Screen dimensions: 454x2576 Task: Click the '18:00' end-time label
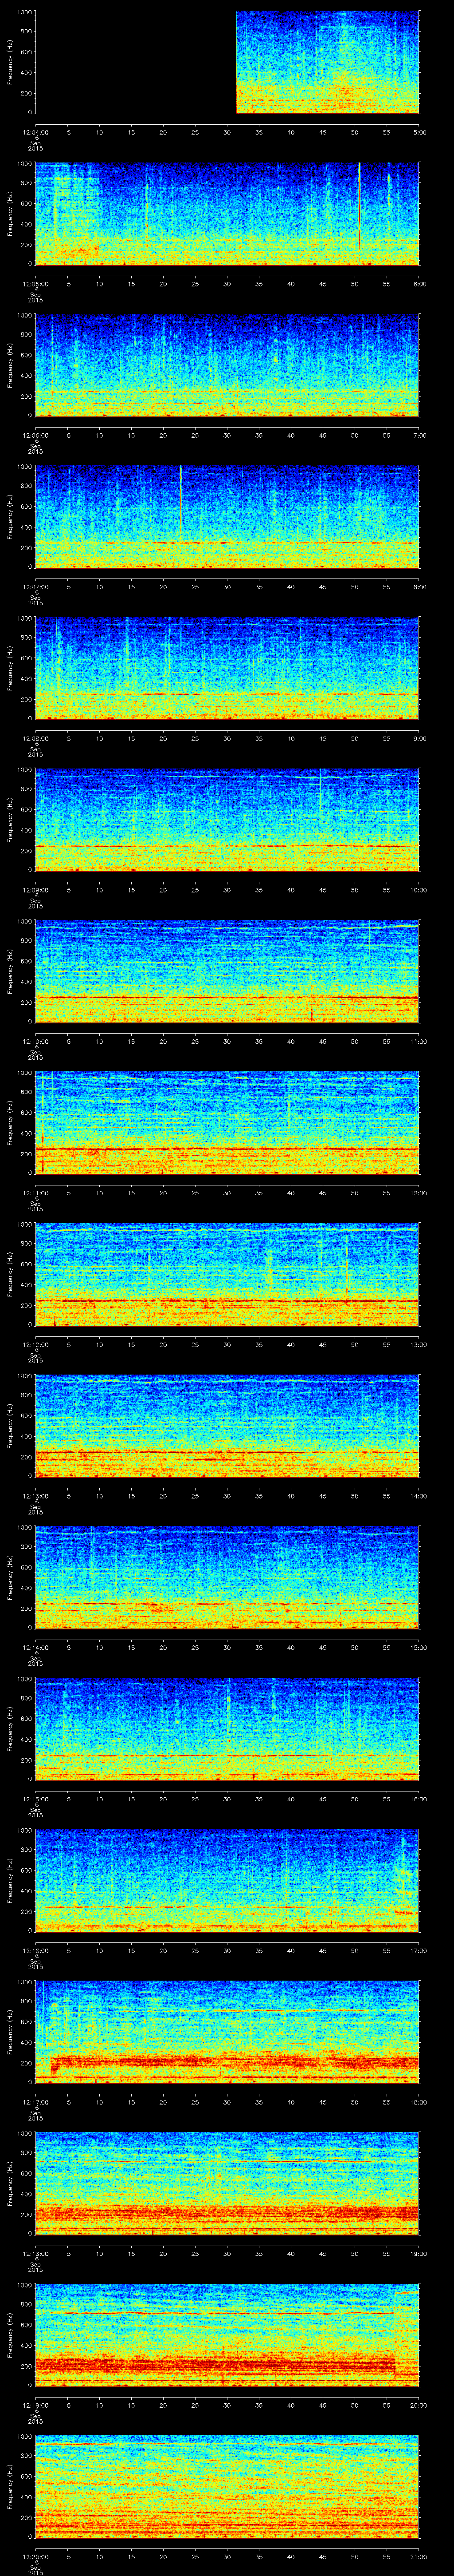click(x=418, y=2101)
